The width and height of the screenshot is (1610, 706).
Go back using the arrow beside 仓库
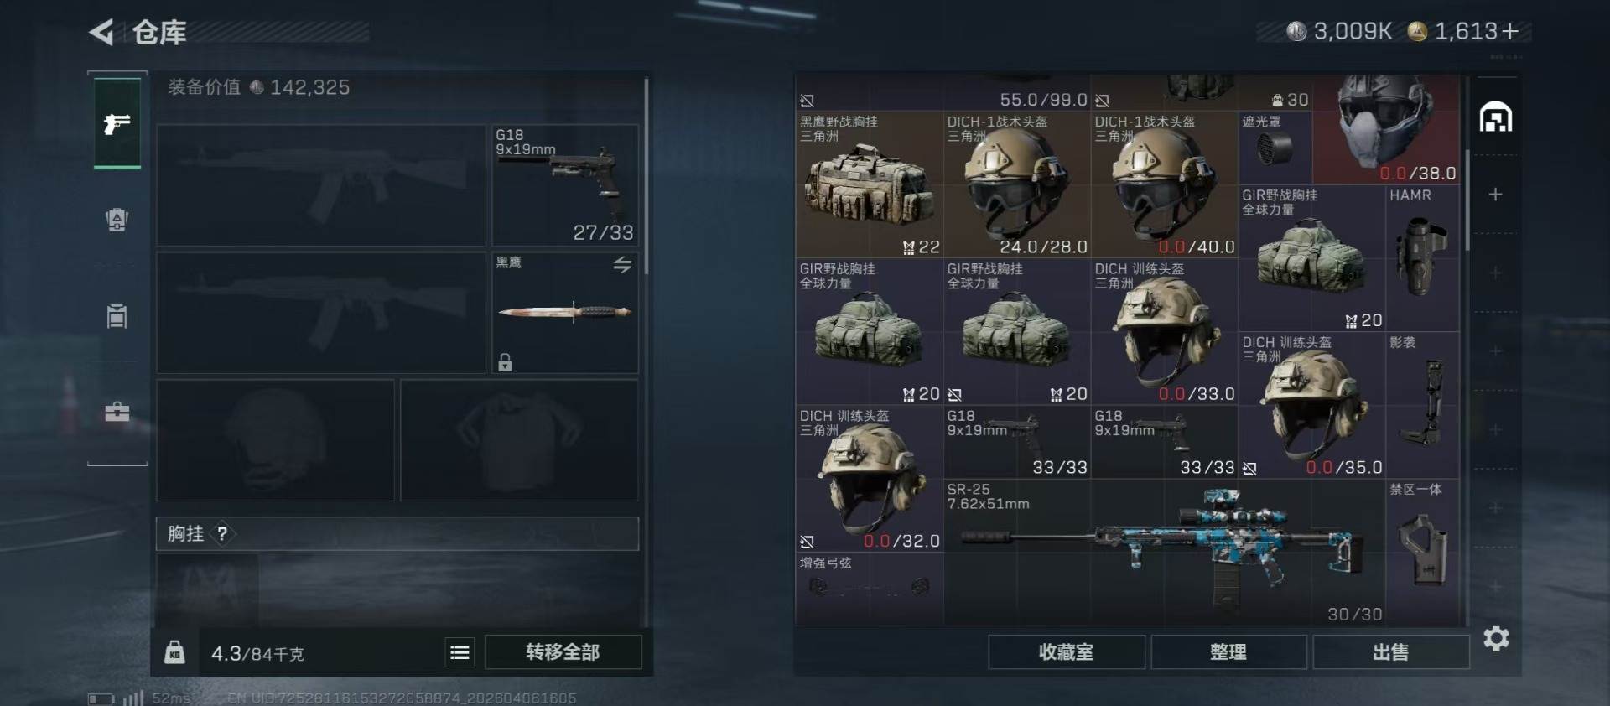point(101,33)
